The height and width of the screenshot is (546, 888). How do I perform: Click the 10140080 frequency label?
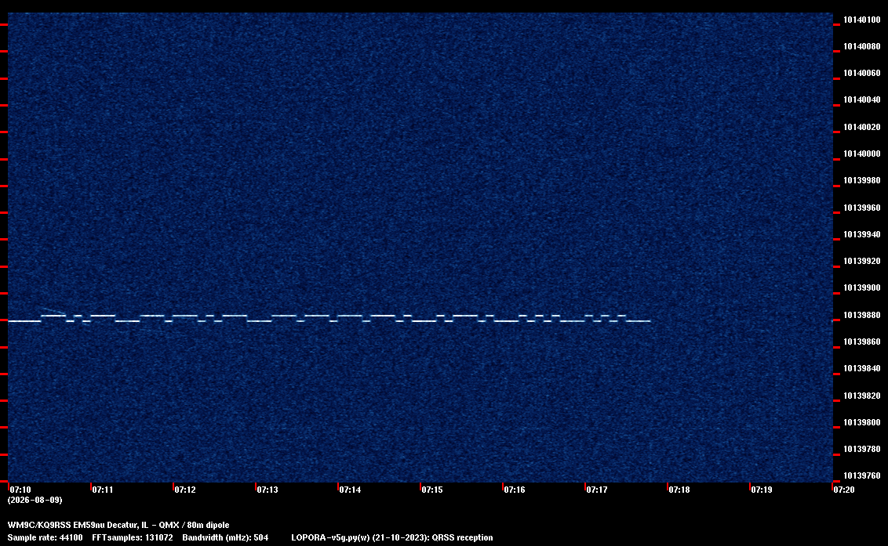(x=861, y=46)
